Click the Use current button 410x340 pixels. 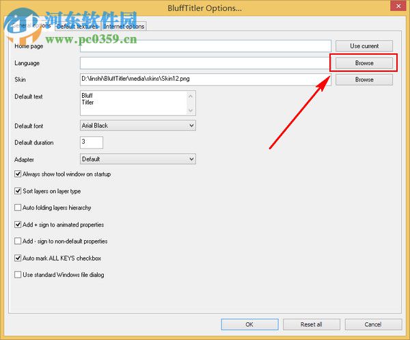364,46
